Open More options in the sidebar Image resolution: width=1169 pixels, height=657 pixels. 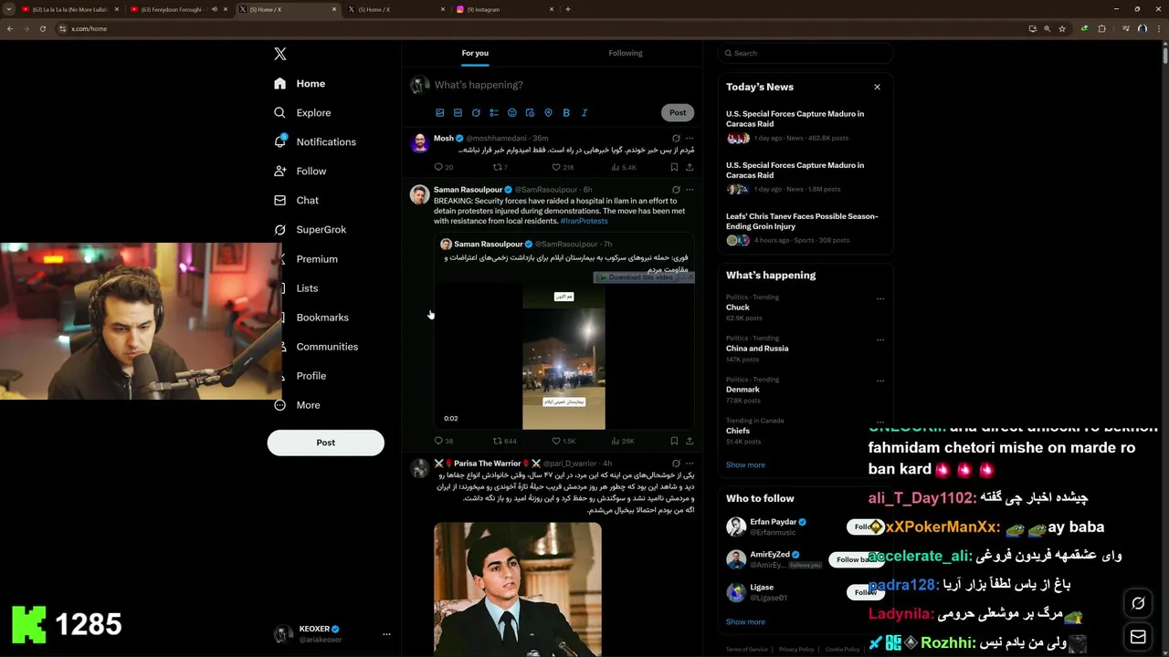(x=297, y=404)
